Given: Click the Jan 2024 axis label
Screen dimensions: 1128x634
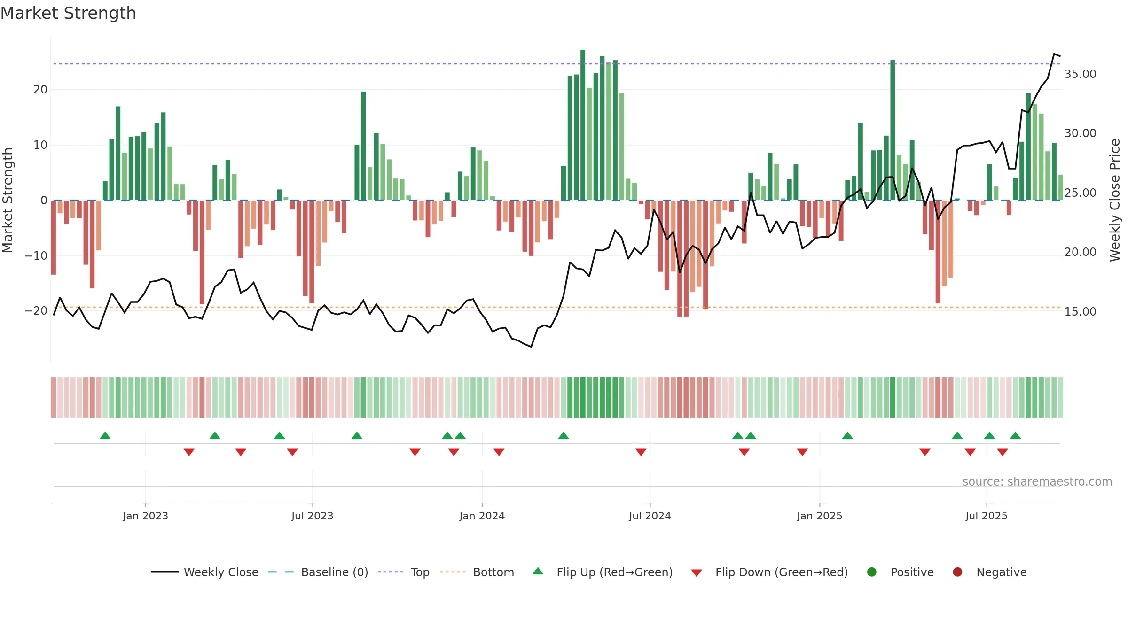Looking at the screenshot, I should click(482, 516).
